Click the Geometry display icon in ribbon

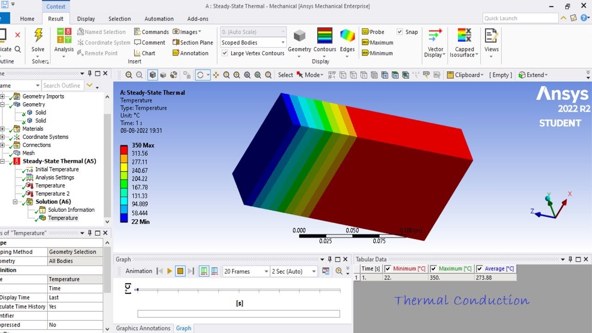point(300,36)
